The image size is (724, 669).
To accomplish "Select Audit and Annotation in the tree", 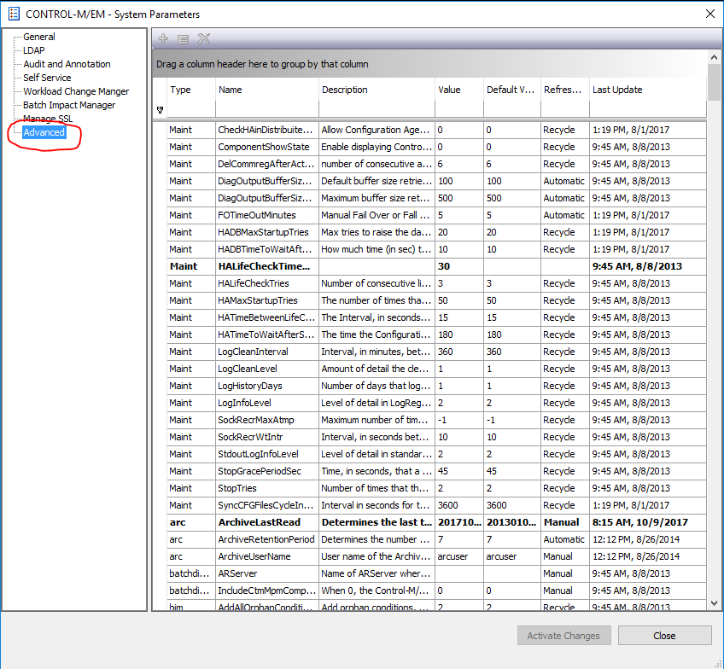I will (x=67, y=64).
